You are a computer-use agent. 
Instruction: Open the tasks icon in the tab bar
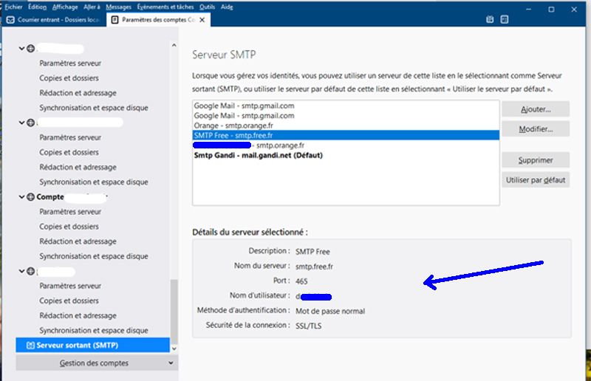pyautogui.click(x=505, y=20)
